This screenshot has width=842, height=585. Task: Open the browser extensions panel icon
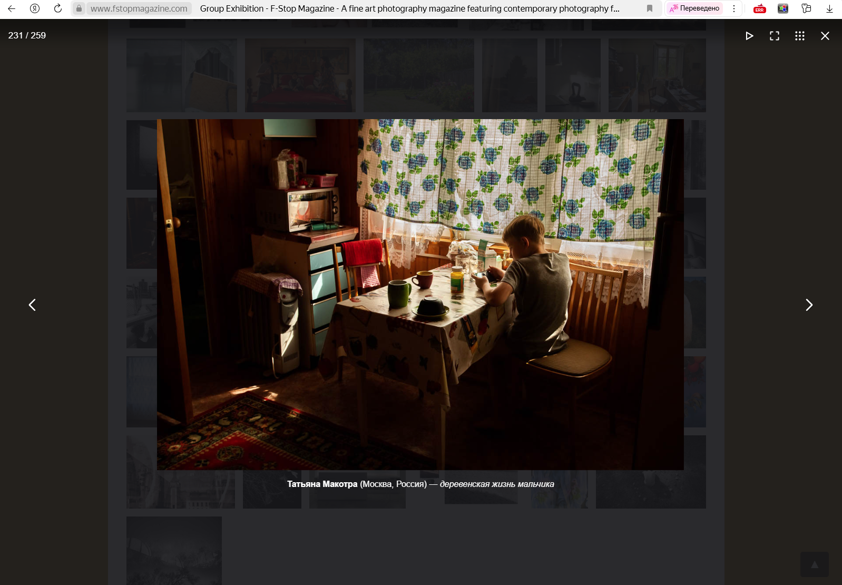(806, 8)
